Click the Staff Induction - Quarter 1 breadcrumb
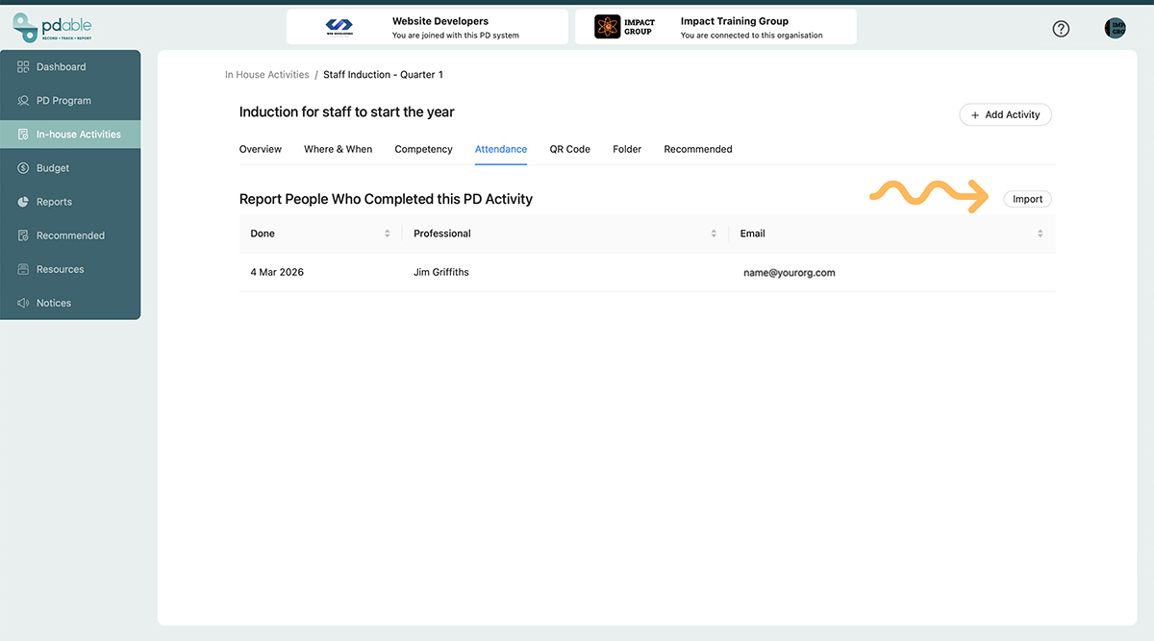Viewport: 1154px width, 641px height. (x=383, y=75)
